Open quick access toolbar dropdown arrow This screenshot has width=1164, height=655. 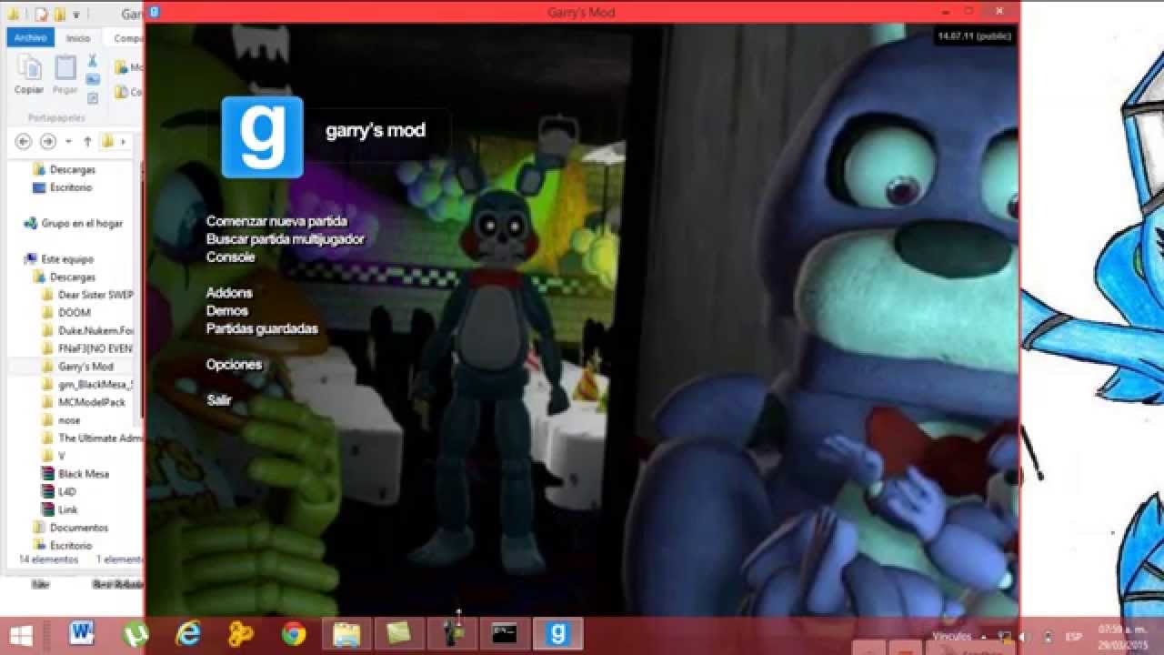coord(76,15)
